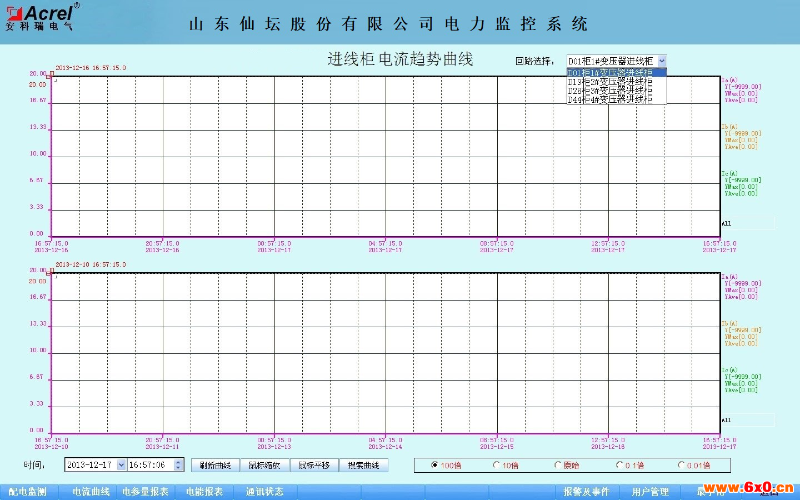Open the date picker arrow beside 2013-12-17

tap(122, 465)
